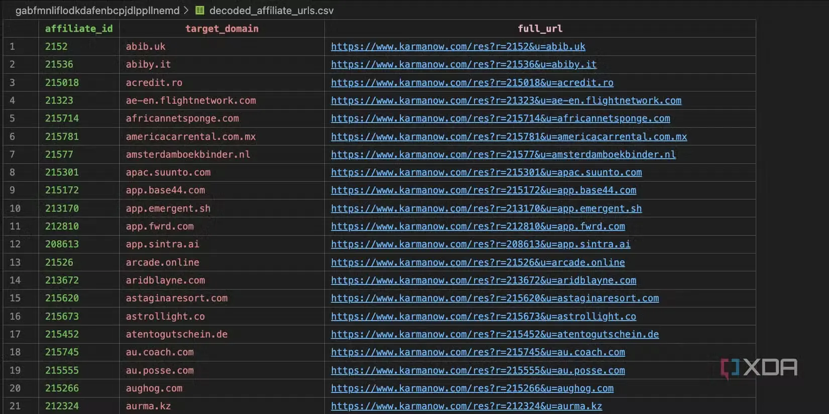Screen dimensions: 829x414
Task: Open the ae-en.flightnetwork.com full URL link
Action: tap(506, 100)
